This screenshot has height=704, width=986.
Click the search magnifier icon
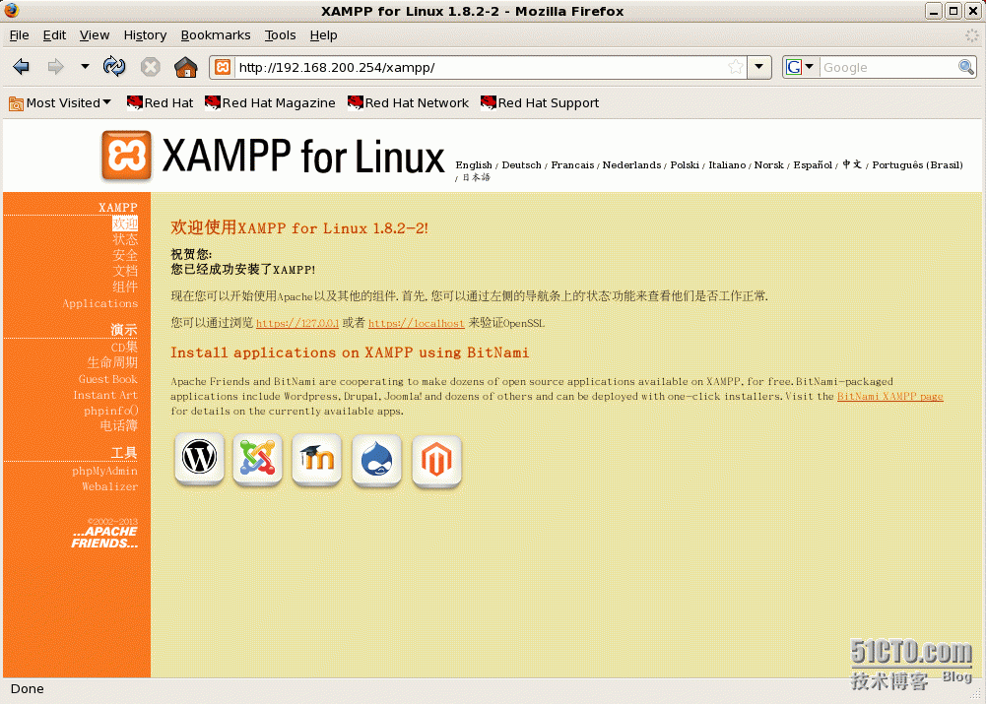(x=966, y=67)
